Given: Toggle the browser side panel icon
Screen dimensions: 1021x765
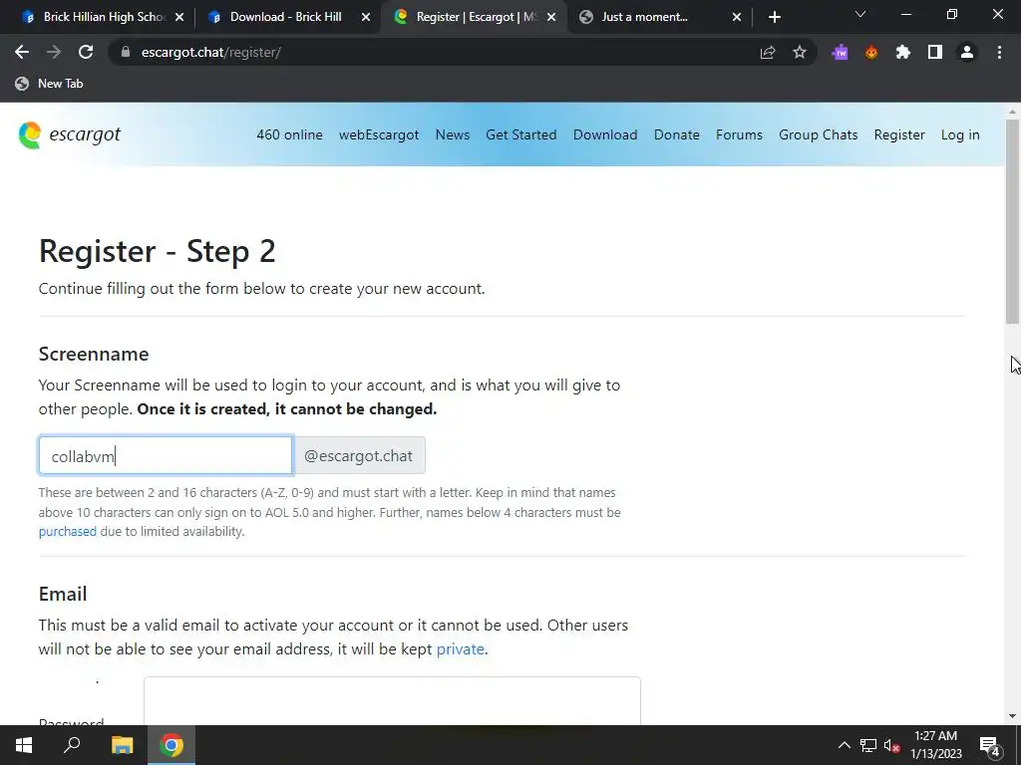Looking at the screenshot, I should [935, 52].
